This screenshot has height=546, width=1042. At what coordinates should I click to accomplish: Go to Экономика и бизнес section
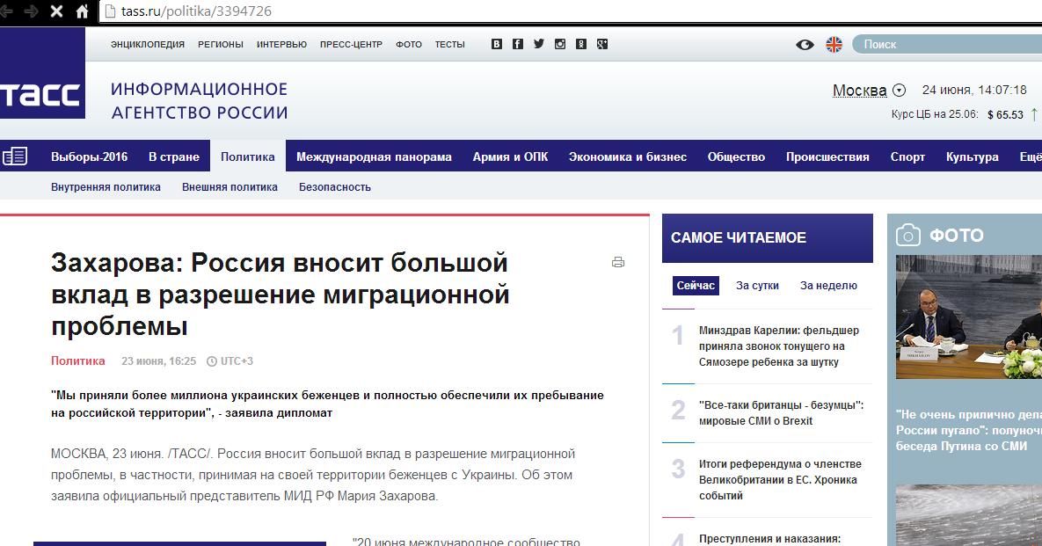(x=627, y=157)
